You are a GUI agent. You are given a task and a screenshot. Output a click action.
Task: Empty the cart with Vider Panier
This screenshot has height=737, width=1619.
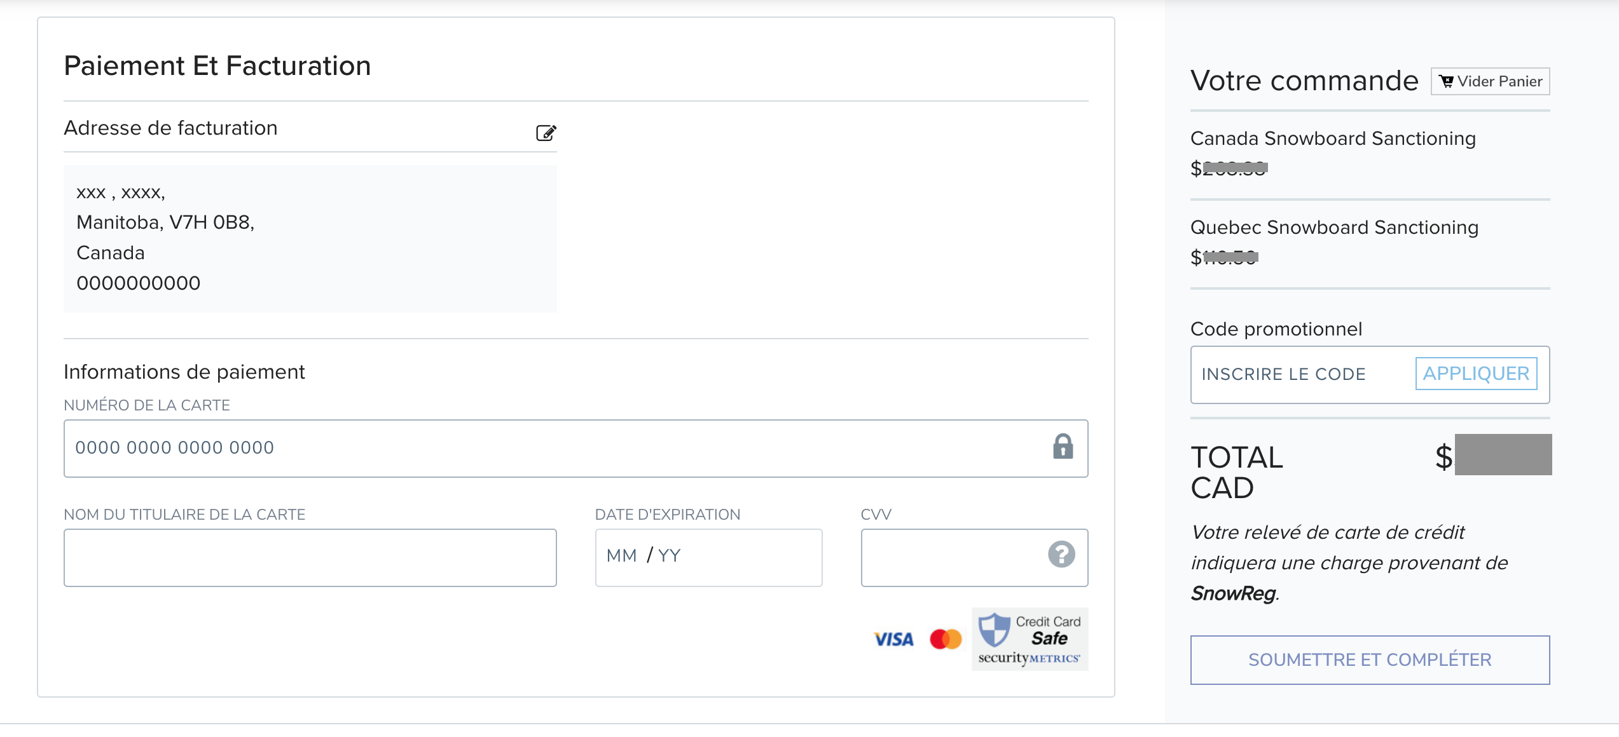tap(1490, 81)
